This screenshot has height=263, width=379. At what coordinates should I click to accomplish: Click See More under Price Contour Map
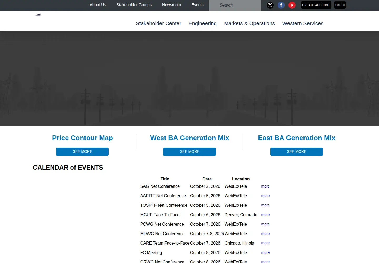click(82, 152)
